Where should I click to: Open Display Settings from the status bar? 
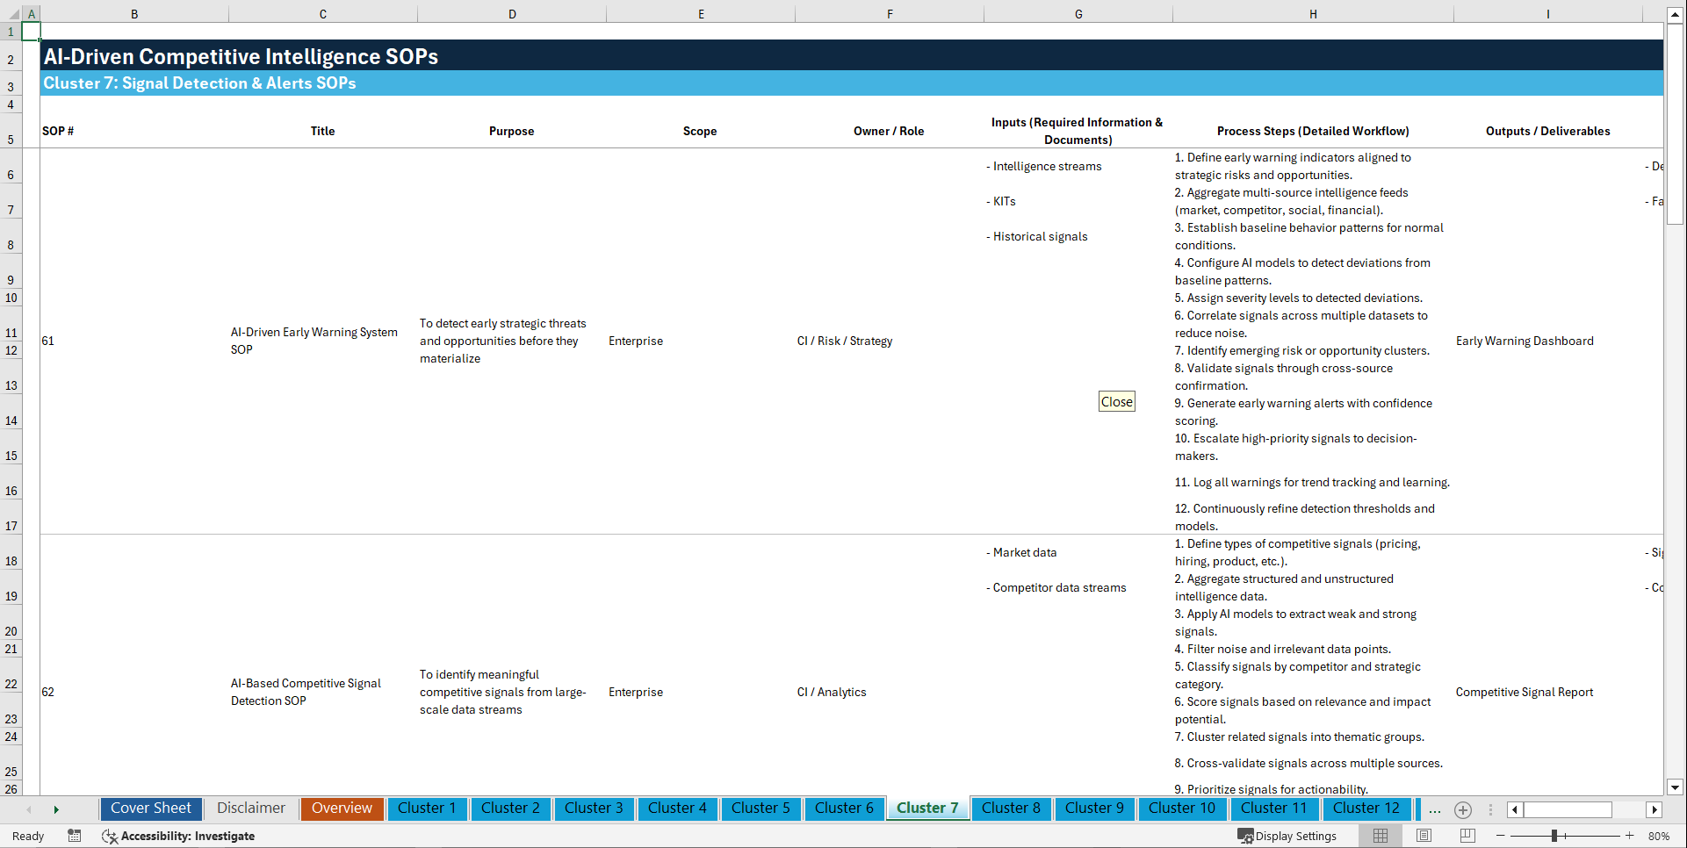pyautogui.click(x=1287, y=836)
